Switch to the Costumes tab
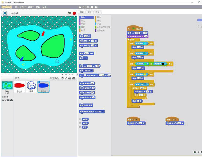Image resolution: width=202 pixels, height=157 pixels. tap(89, 12)
